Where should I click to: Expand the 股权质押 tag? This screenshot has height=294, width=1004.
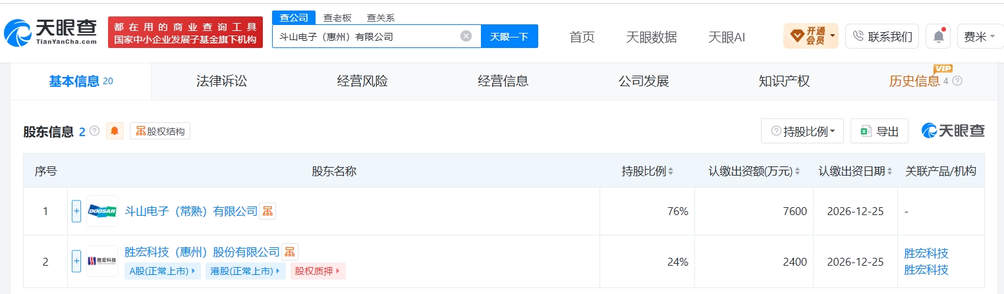[x=318, y=270]
